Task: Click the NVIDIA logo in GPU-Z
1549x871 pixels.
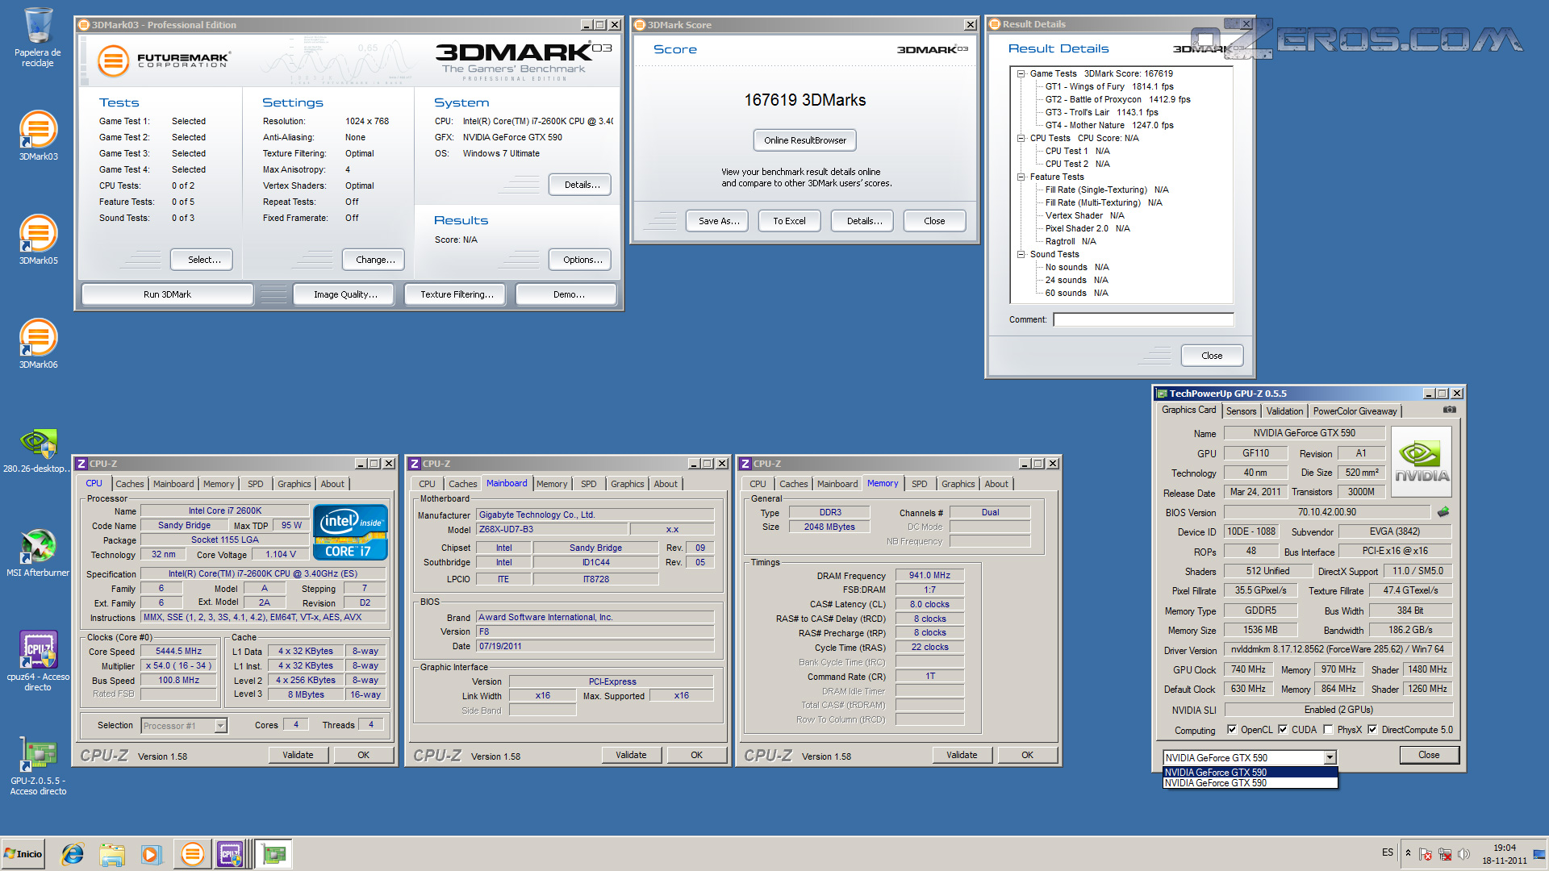Action: coord(1422,462)
